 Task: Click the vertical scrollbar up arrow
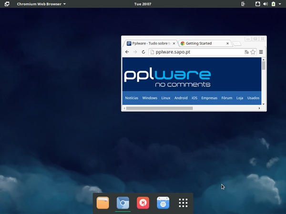click(x=264, y=59)
